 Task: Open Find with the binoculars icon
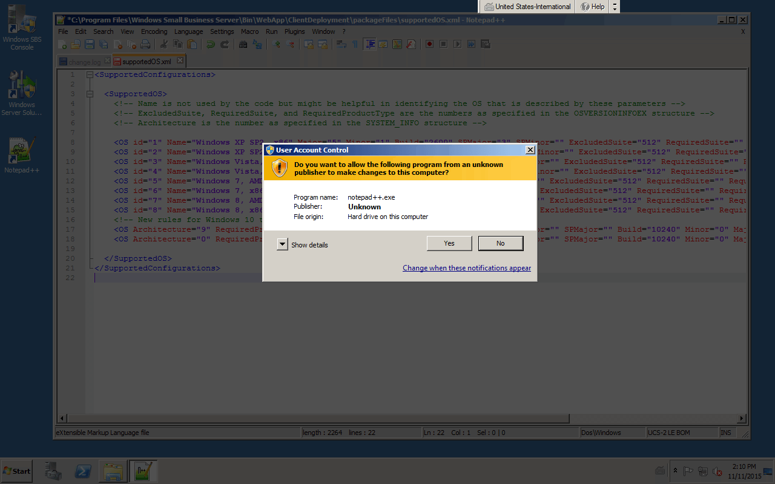click(243, 44)
